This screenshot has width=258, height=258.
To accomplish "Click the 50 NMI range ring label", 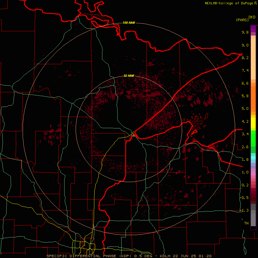I will (129, 76).
